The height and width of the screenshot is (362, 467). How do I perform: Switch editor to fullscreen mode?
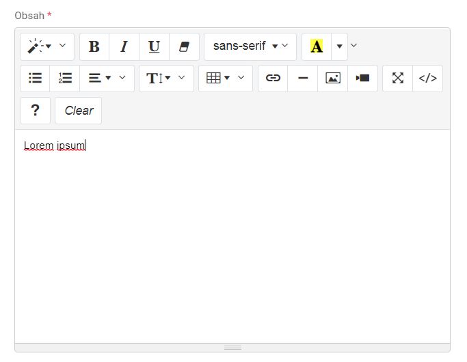pos(398,79)
